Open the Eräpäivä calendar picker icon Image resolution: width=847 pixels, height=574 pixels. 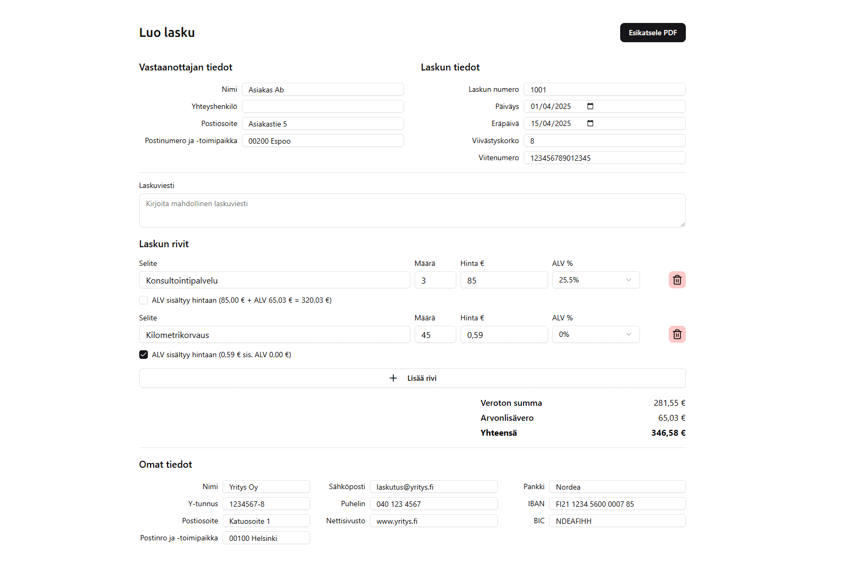[590, 123]
